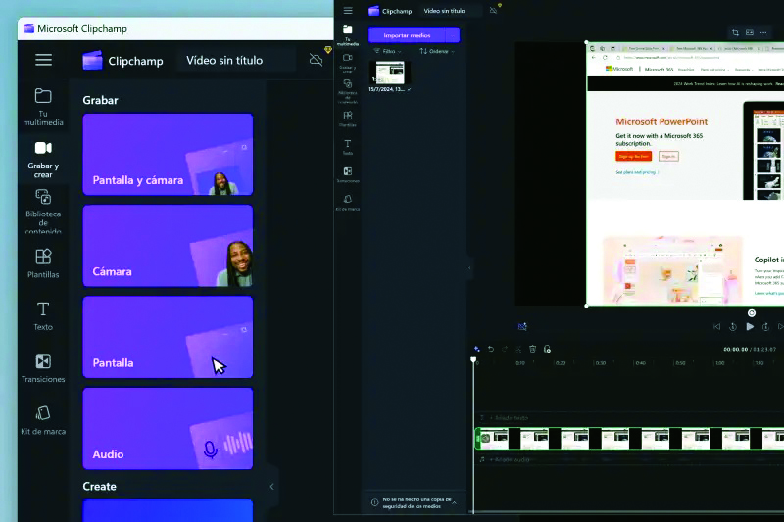Click Clipchamp logo in right editor header
The height and width of the screenshot is (522, 784).
[374, 11]
